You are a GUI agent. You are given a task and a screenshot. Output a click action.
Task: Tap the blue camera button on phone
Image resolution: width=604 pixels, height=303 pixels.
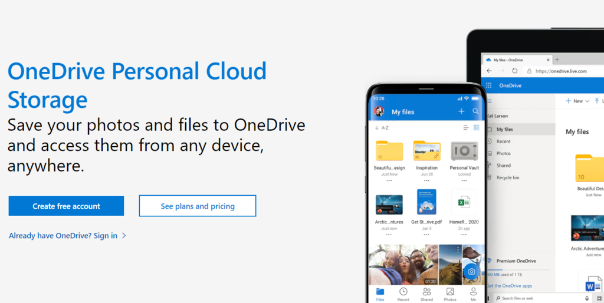coord(471,271)
